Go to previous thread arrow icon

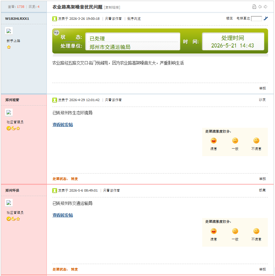pyautogui.click(x=260, y=7)
